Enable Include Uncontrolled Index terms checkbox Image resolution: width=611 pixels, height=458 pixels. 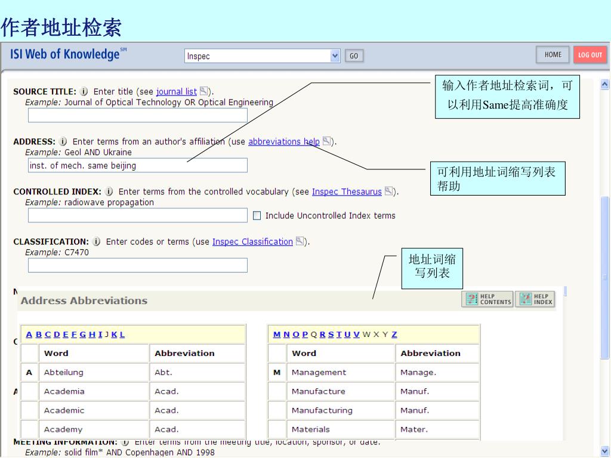click(x=257, y=216)
